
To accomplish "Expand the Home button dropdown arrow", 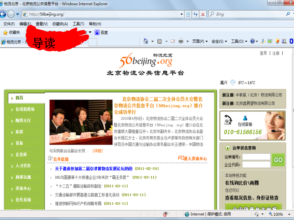I will coord(153,41).
